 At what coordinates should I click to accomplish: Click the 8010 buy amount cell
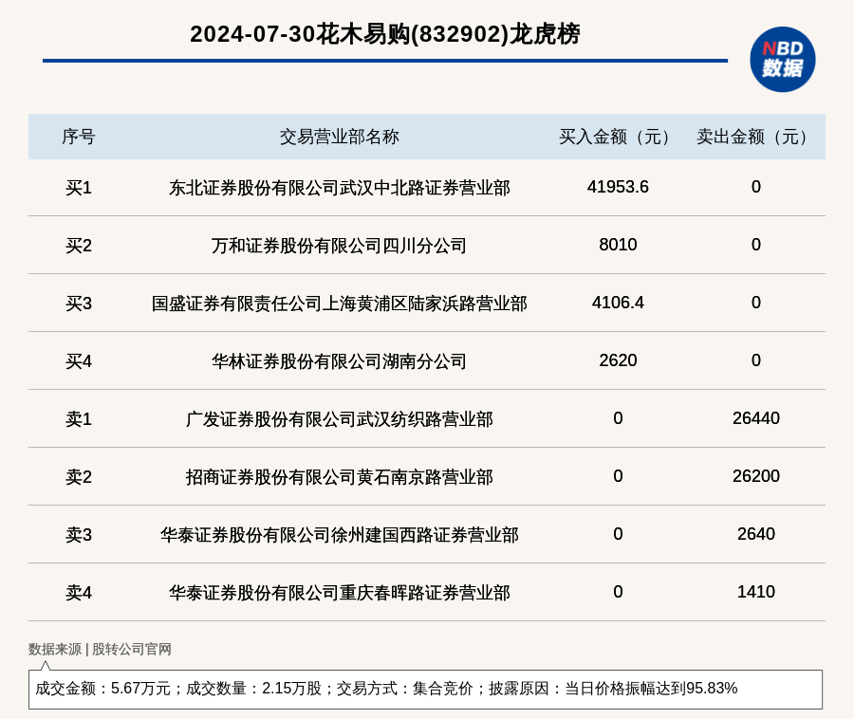point(618,245)
